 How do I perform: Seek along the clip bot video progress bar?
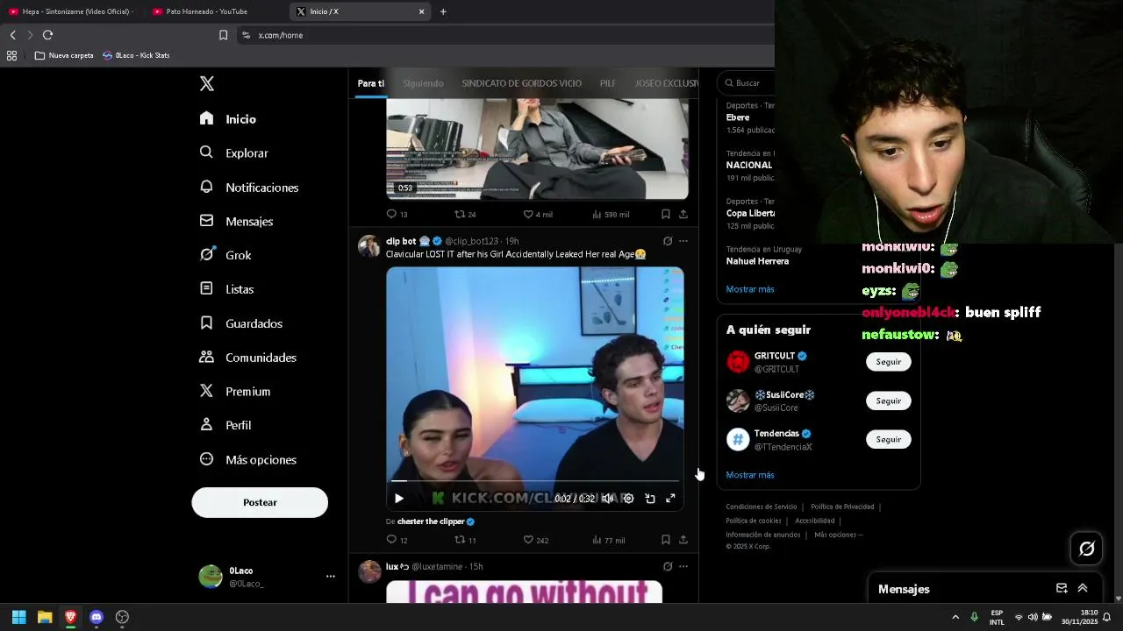click(x=535, y=481)
